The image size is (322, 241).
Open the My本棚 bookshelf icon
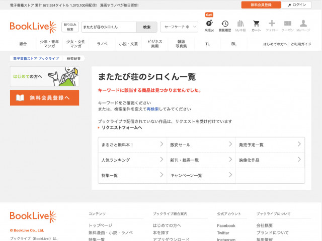point(240,26)
